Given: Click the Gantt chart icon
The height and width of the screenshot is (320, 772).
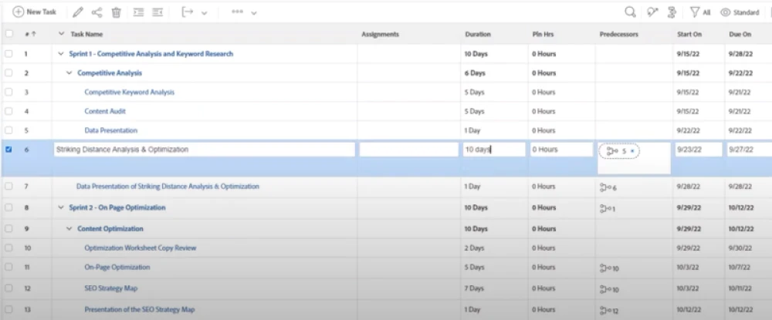Looking at the screenshot, I should pos(671,12).
